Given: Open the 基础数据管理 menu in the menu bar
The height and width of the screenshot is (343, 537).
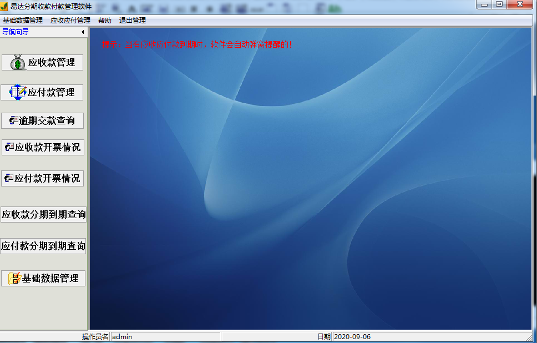Looking at the screenshot, I should coord(23,21).
